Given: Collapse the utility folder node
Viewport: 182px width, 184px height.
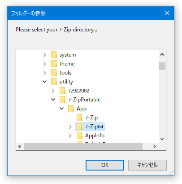Looking at the screenshot, I should click(x=44, y=82).
